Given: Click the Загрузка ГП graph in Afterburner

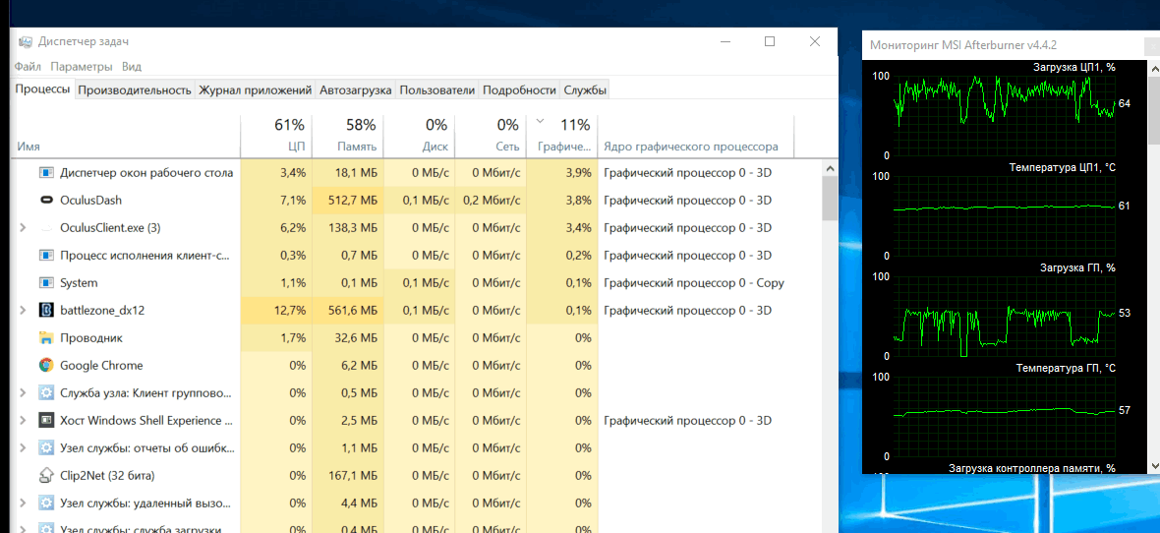Looking at the screenshot, I should coord(1005,315).
